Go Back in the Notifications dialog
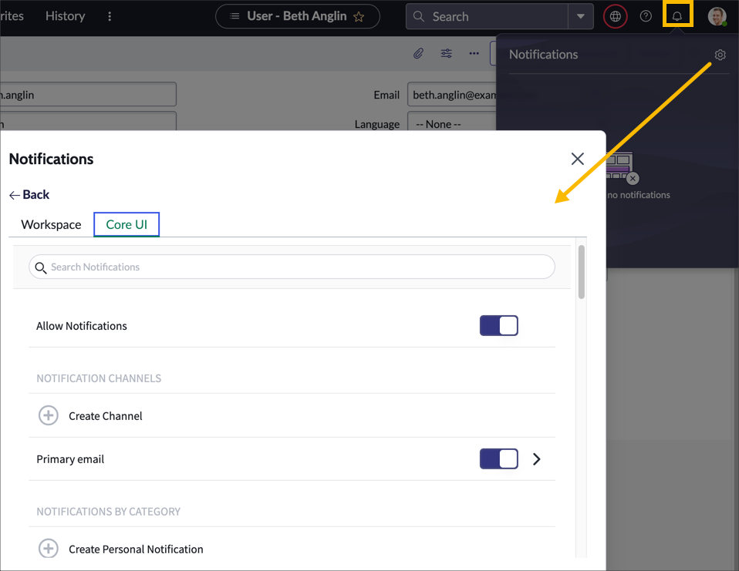739x571 pixels. 29,195
